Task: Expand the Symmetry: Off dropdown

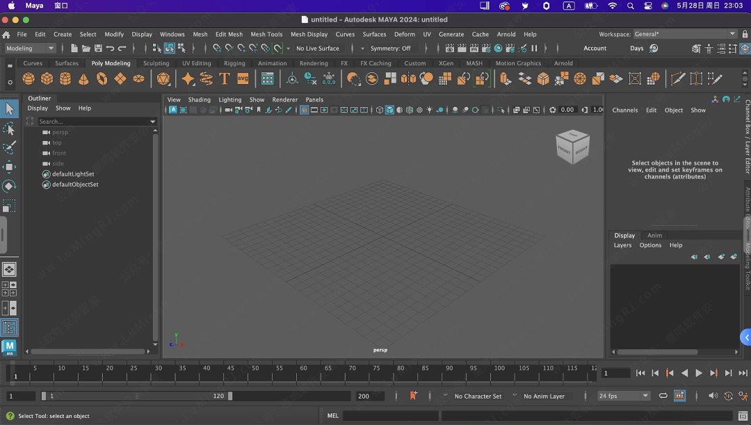Action: (389, 49)
